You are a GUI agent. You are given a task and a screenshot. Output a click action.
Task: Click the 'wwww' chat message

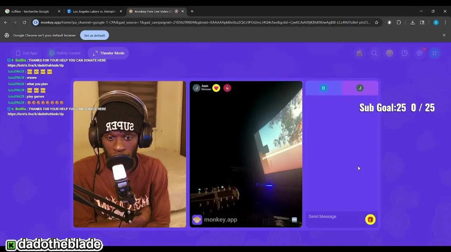coord(32,78)
